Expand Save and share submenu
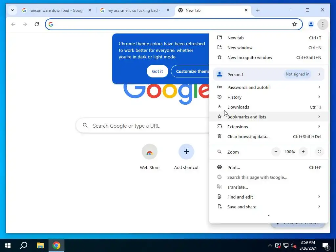Screen dimensions: 336x252 269,207
